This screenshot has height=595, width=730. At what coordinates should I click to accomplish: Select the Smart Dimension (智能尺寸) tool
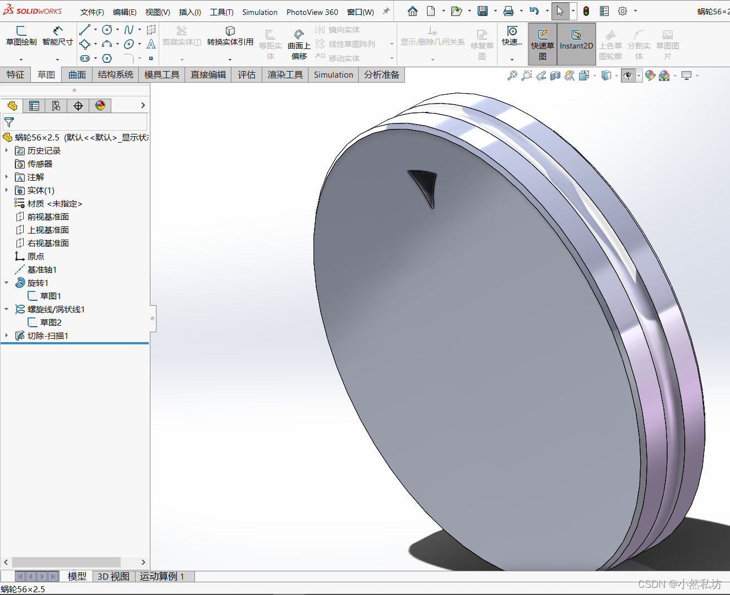tap(57, 36)
